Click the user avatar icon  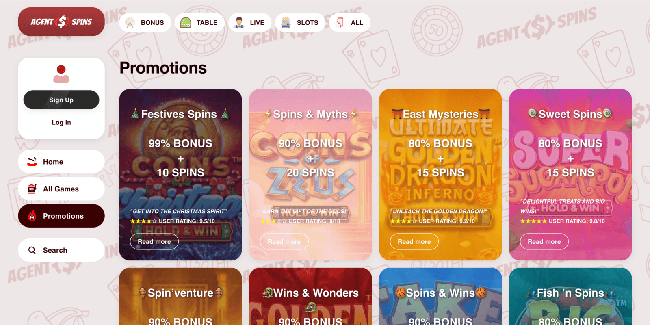coord(61,74)
